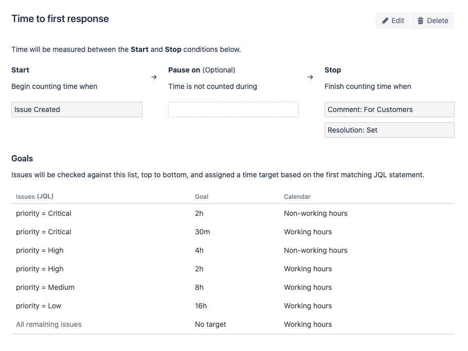Select the Resolution: Set stop condition
The width and height of the screenshot is (468, 351).
pos(389,130)
